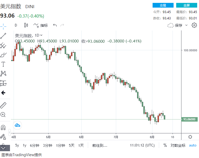
Task: Select the brush shape tool
Action: click(3, 55)
